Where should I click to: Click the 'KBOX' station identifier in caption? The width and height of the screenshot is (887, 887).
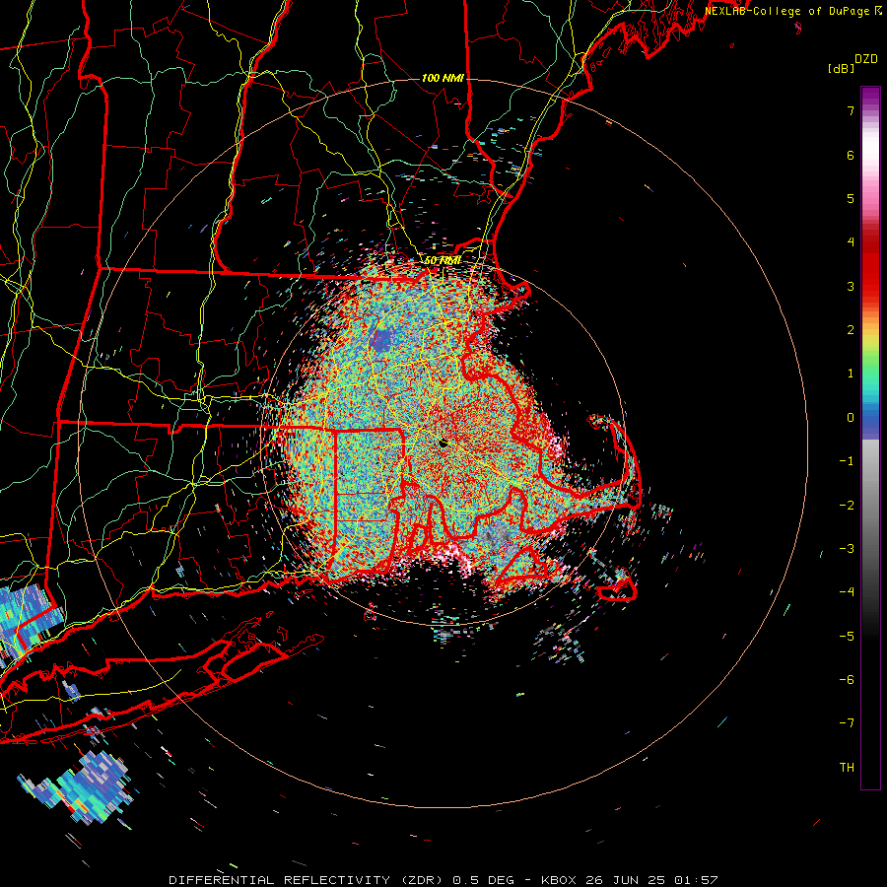coord(559,880)
